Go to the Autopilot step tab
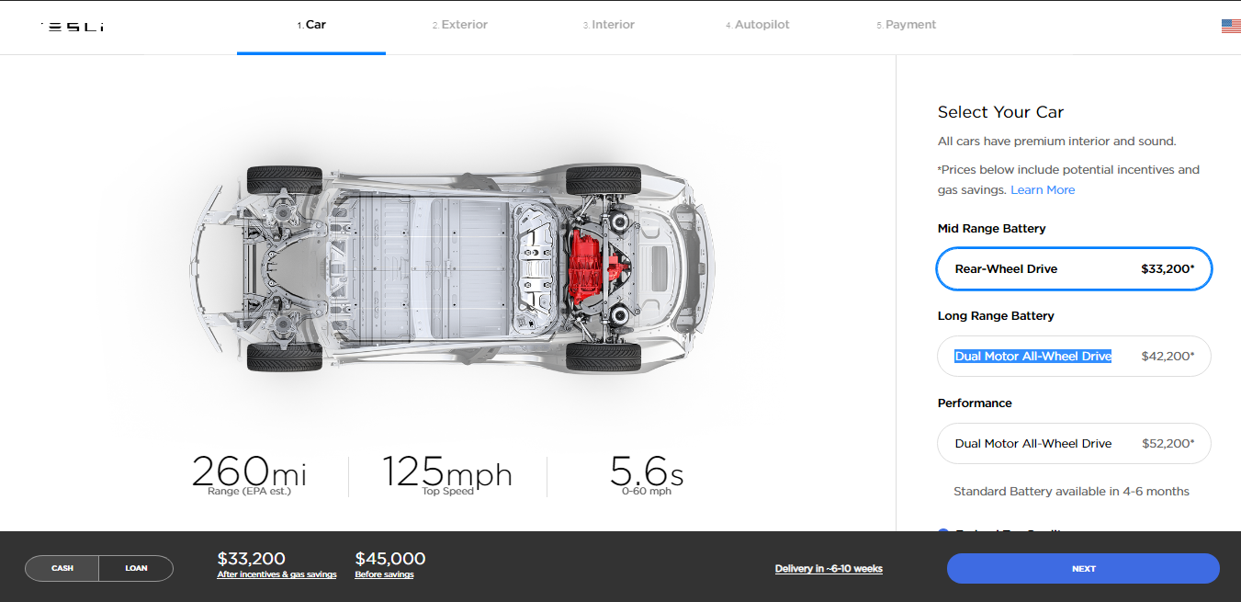Image resolution: width=1241 pixels, height=602 pixels. coord(758,26)
